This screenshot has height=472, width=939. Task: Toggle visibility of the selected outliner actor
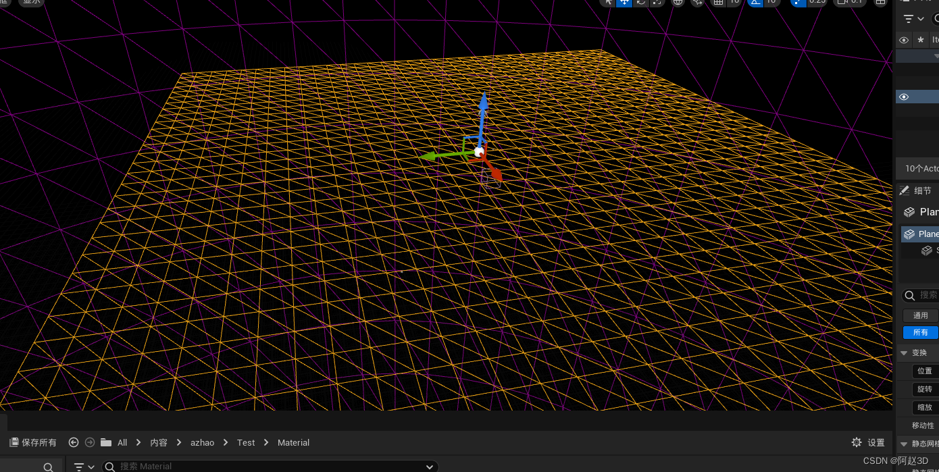pyautogui.click(x=904, y=97)
